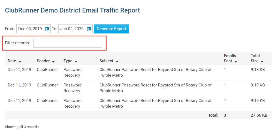This screenshot has height=140, width=272.
Task: Click the Date column header
Action: coord(12,61)
